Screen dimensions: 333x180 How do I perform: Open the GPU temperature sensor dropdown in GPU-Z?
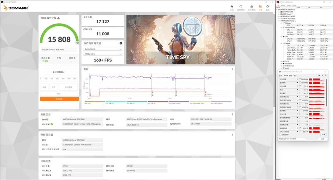pyautogui.click(x=297, y=86)
